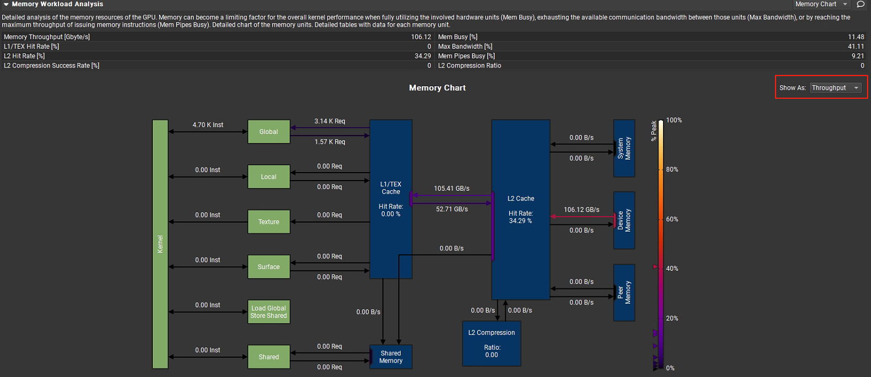Click the Load Global Store Shared node

269,312
